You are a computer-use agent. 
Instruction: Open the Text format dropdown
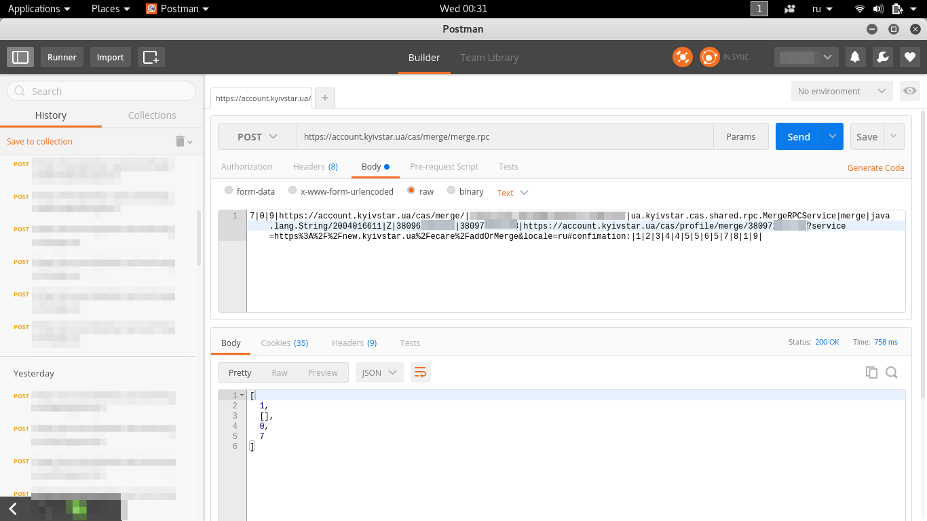point(512,193)
